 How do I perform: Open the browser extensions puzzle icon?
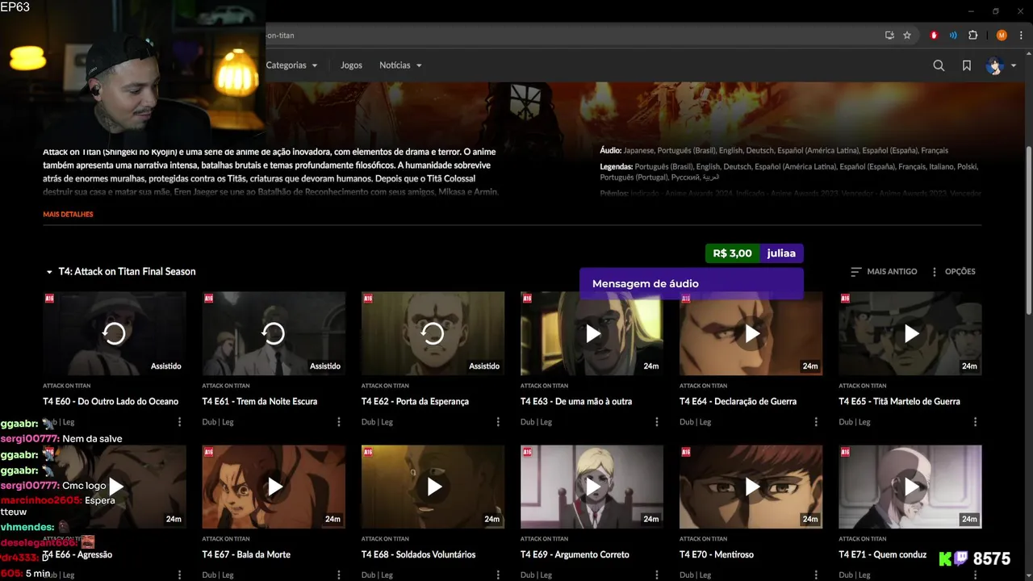tap(972, 36)
